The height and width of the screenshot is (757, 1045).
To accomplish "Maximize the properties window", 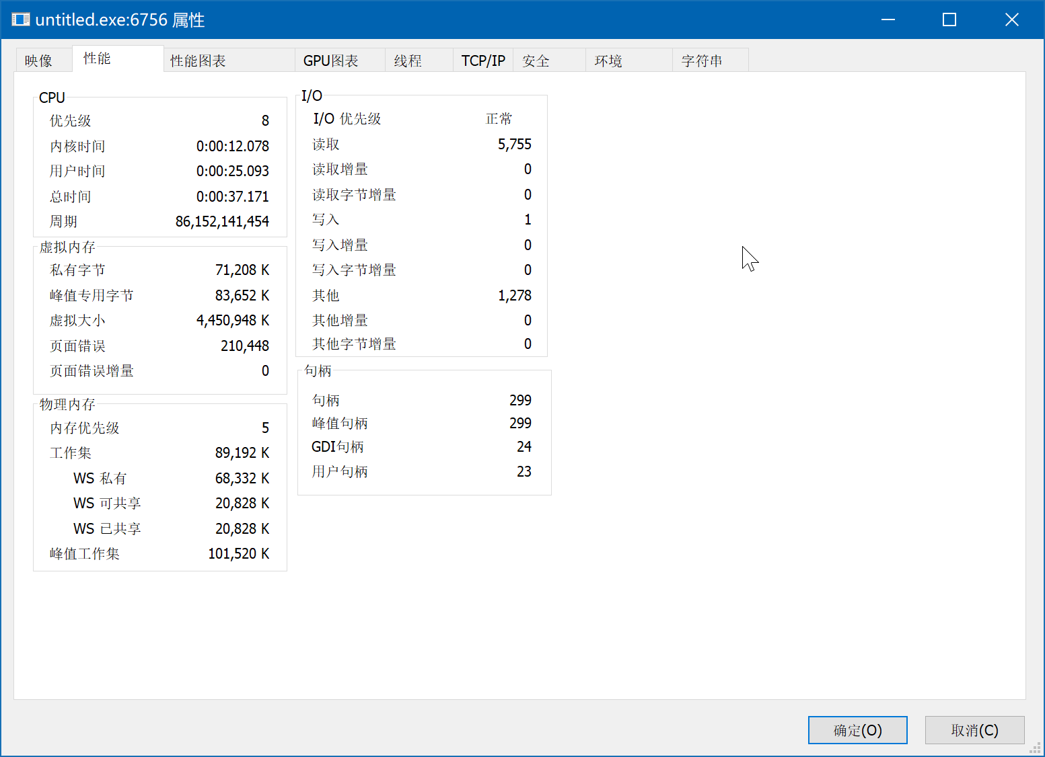I will click(949, 19).
